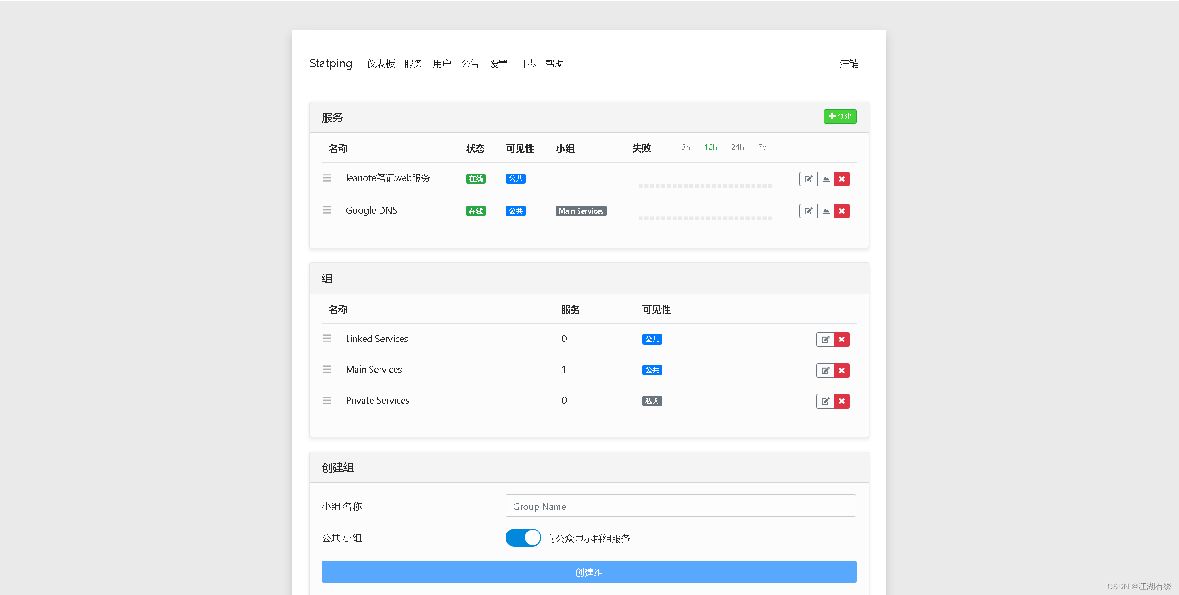Click the green 创建 service button
This screenshot has height=595, width=1179.
tap(840, 117)
